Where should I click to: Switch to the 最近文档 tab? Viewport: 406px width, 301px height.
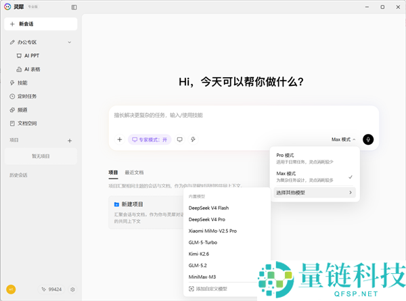coord(134,172)
